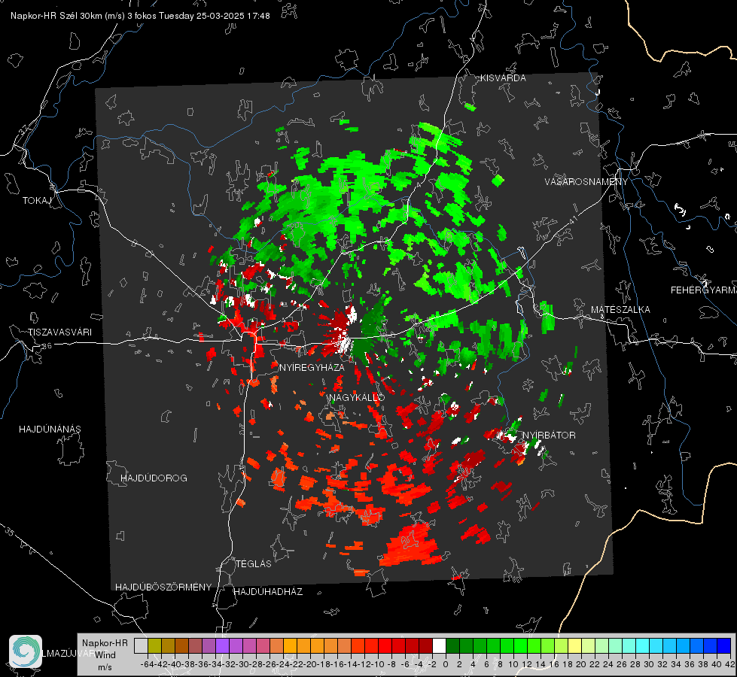
Task: Click the NAGYKÁLLÓ town label
Action: click(357, 397)
